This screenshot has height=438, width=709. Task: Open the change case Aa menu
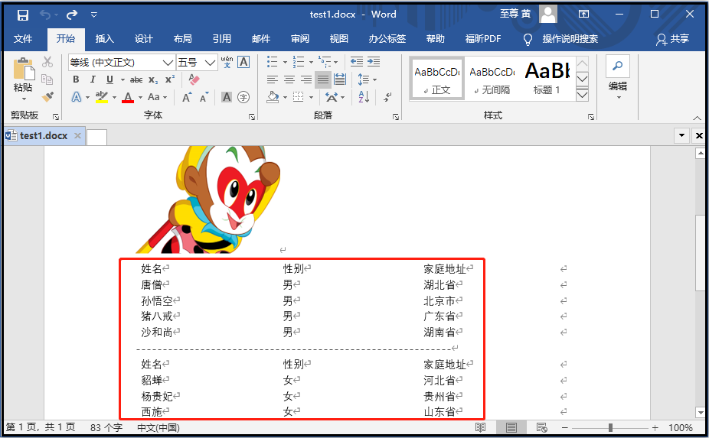click(x=158, y=97)
